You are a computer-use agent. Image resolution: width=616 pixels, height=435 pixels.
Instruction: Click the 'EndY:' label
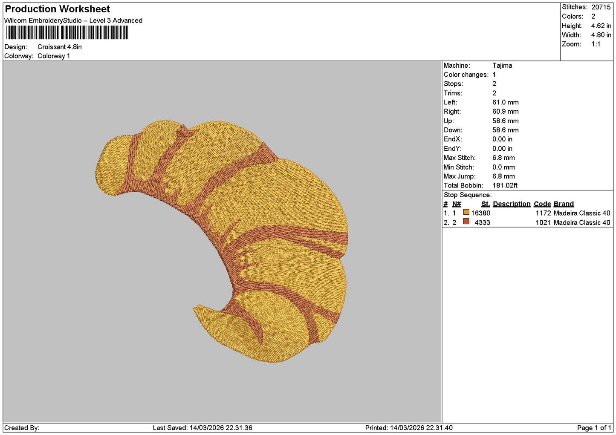click(x=453, y=148)
